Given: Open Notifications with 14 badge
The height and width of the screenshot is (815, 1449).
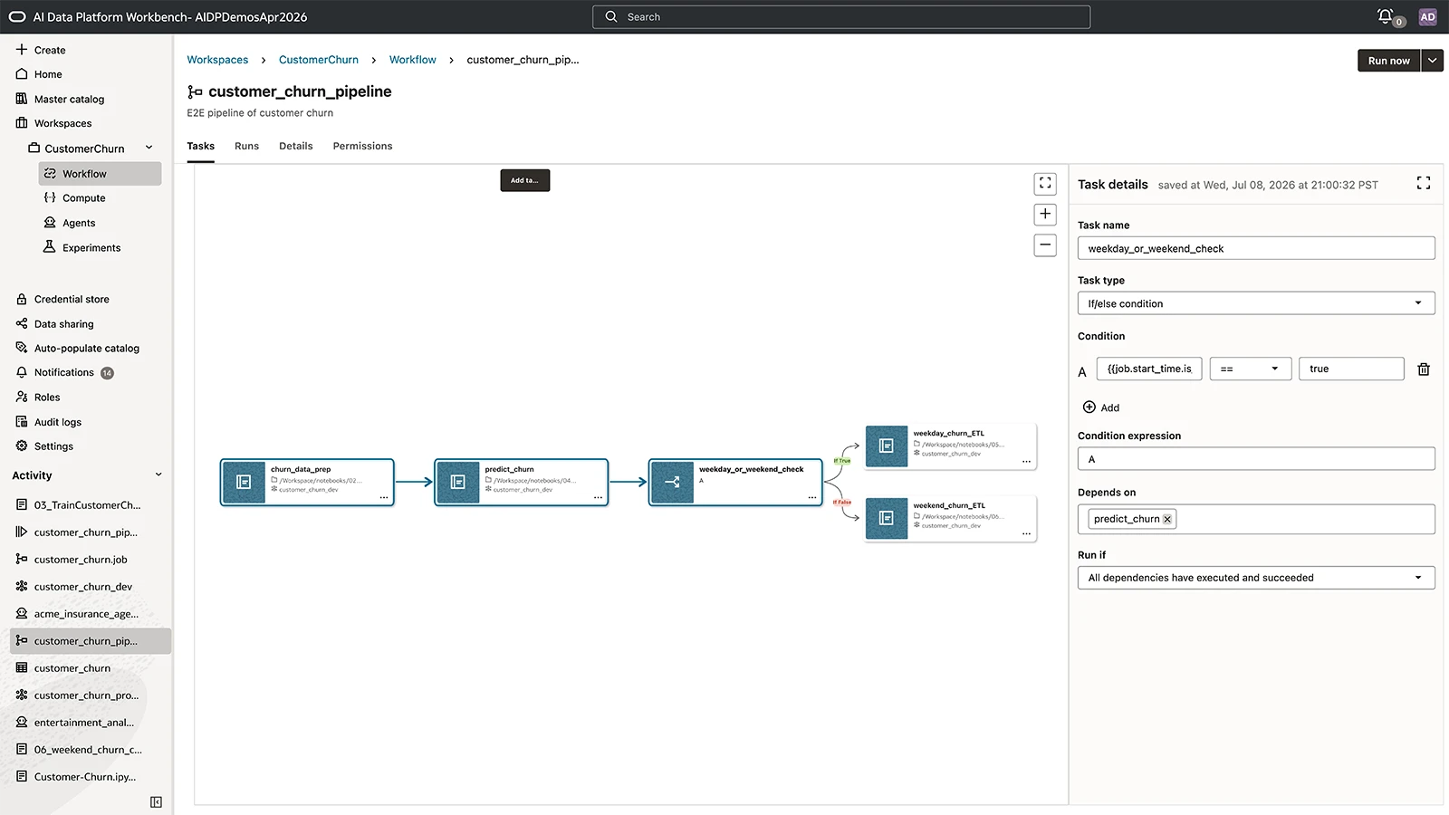Looking at the screenshot, I should (x=64, y=372).
